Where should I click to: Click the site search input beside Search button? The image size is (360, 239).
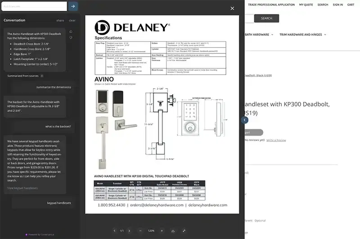[249, 18]
